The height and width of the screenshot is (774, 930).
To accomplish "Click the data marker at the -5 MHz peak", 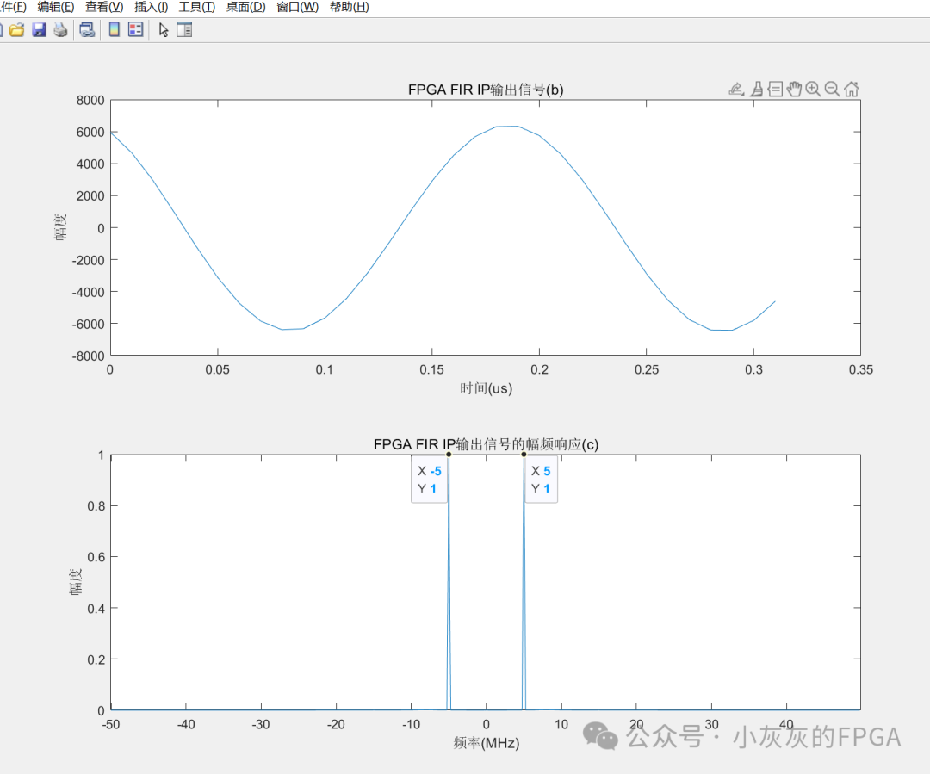I will [449, 455].
